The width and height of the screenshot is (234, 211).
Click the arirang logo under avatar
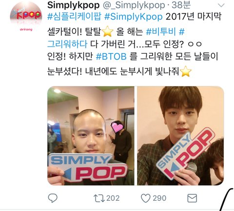[x=26, y=29]
